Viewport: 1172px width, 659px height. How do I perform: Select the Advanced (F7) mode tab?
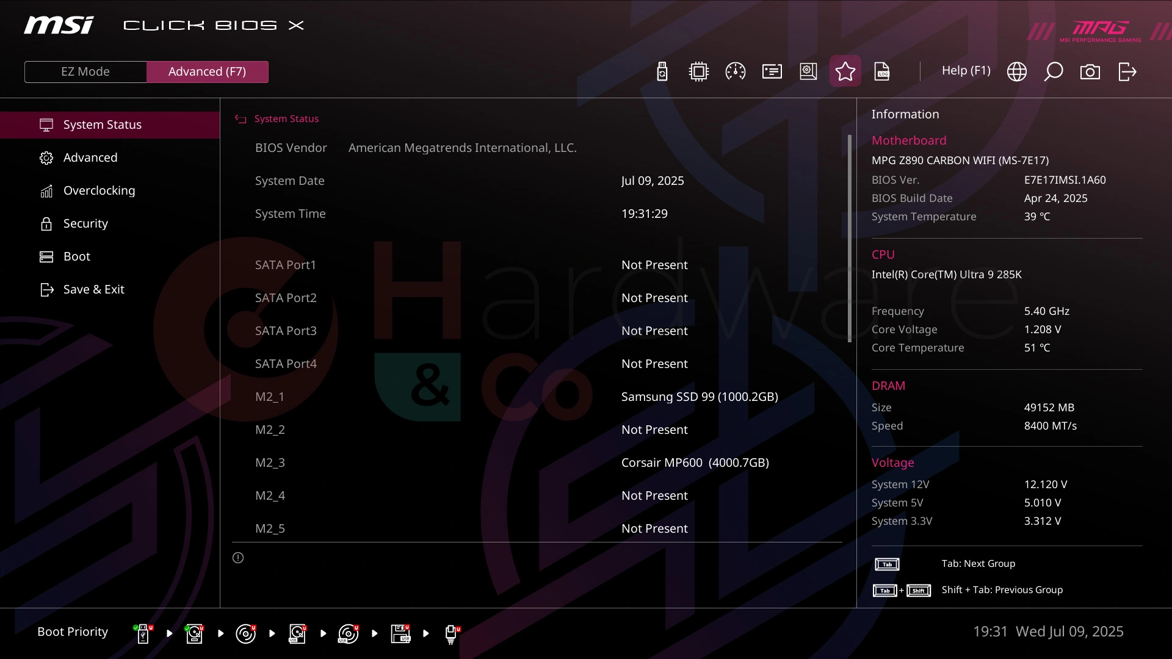[208, 71]
